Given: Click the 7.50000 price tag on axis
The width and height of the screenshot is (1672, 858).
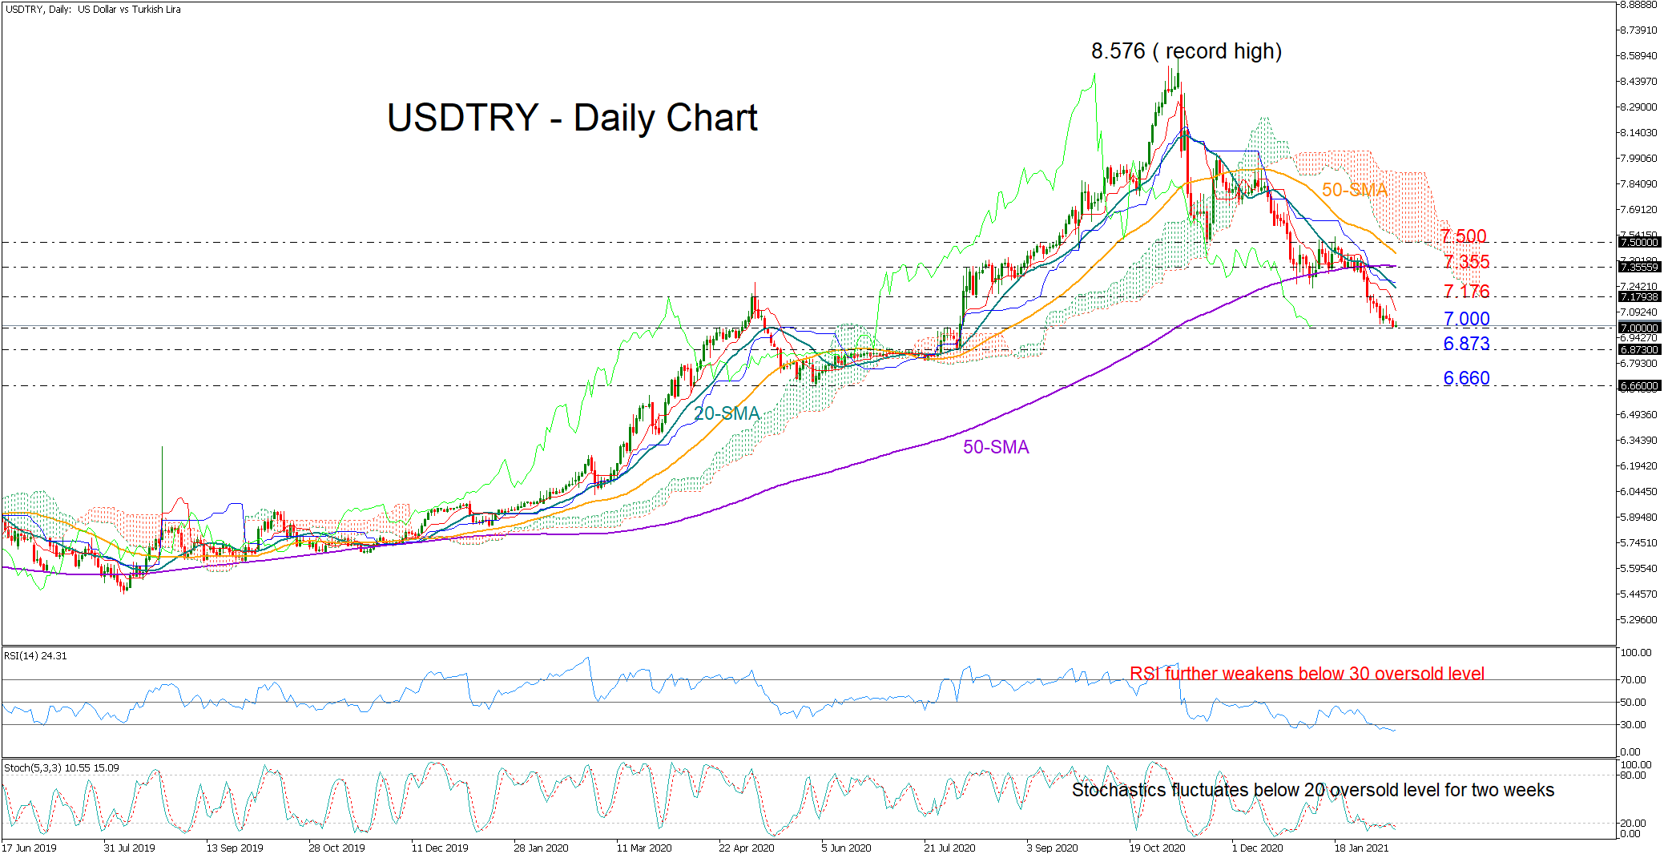Looking at the screenshot, I should click(1639, 242).
